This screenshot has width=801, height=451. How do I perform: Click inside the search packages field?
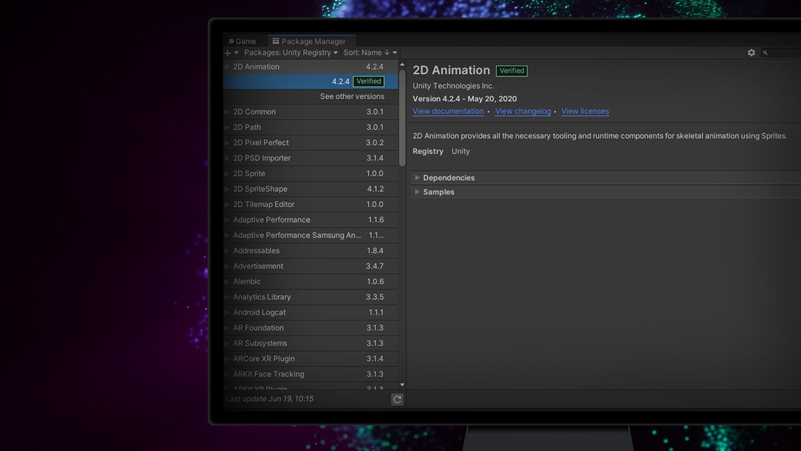point(781,53)
